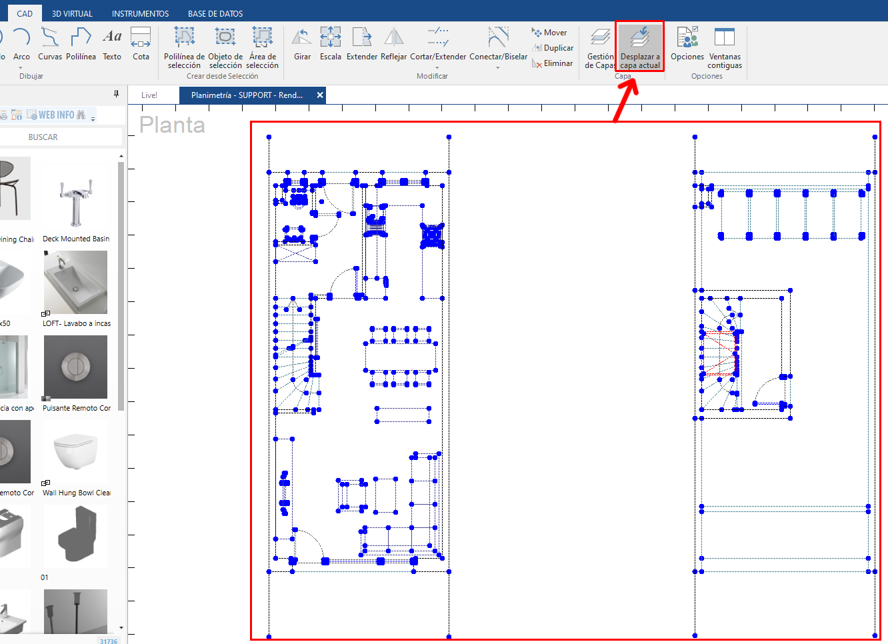Image resolution: width=888 pixels, height=644 pixels.
Task: Expand the Conectar/Biselar options arrow
Action: pyautogui.click(x=497, y=68)
